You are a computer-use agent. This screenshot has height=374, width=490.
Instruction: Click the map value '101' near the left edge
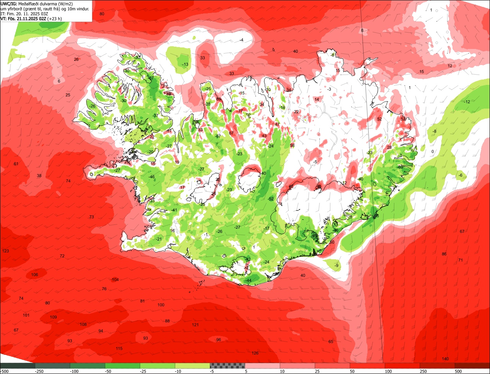[x=26, y=315]
